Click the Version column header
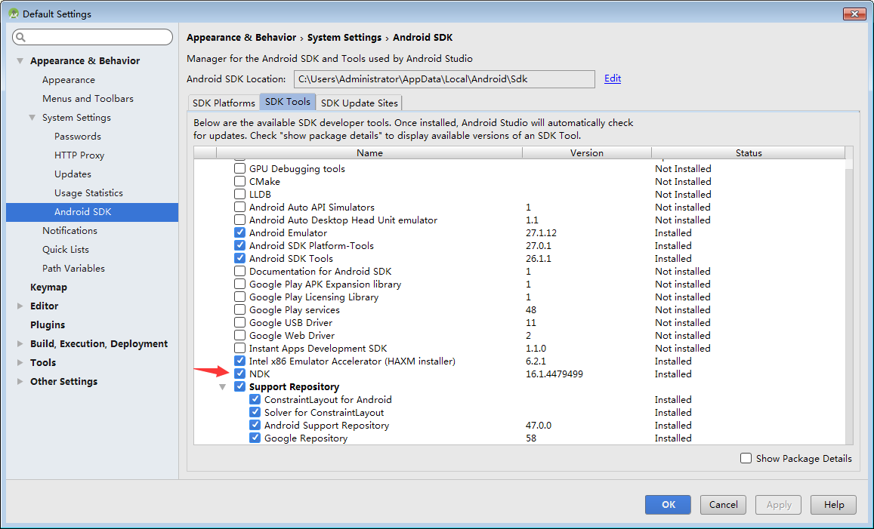 tap(586, 152)
